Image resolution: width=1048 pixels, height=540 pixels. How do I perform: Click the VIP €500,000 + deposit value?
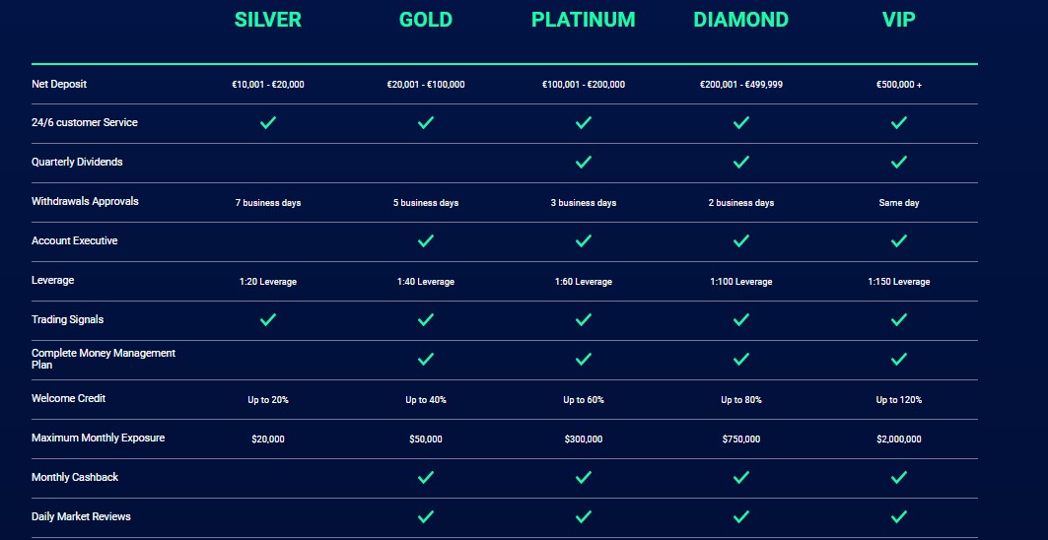coord(899,85)
